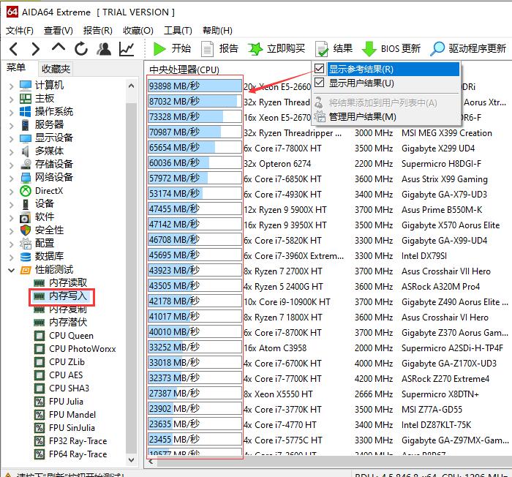The width and height of the screenshot is (512, 477).
Task: Expand the 计算机 tree node
Action: coord(11,85)
